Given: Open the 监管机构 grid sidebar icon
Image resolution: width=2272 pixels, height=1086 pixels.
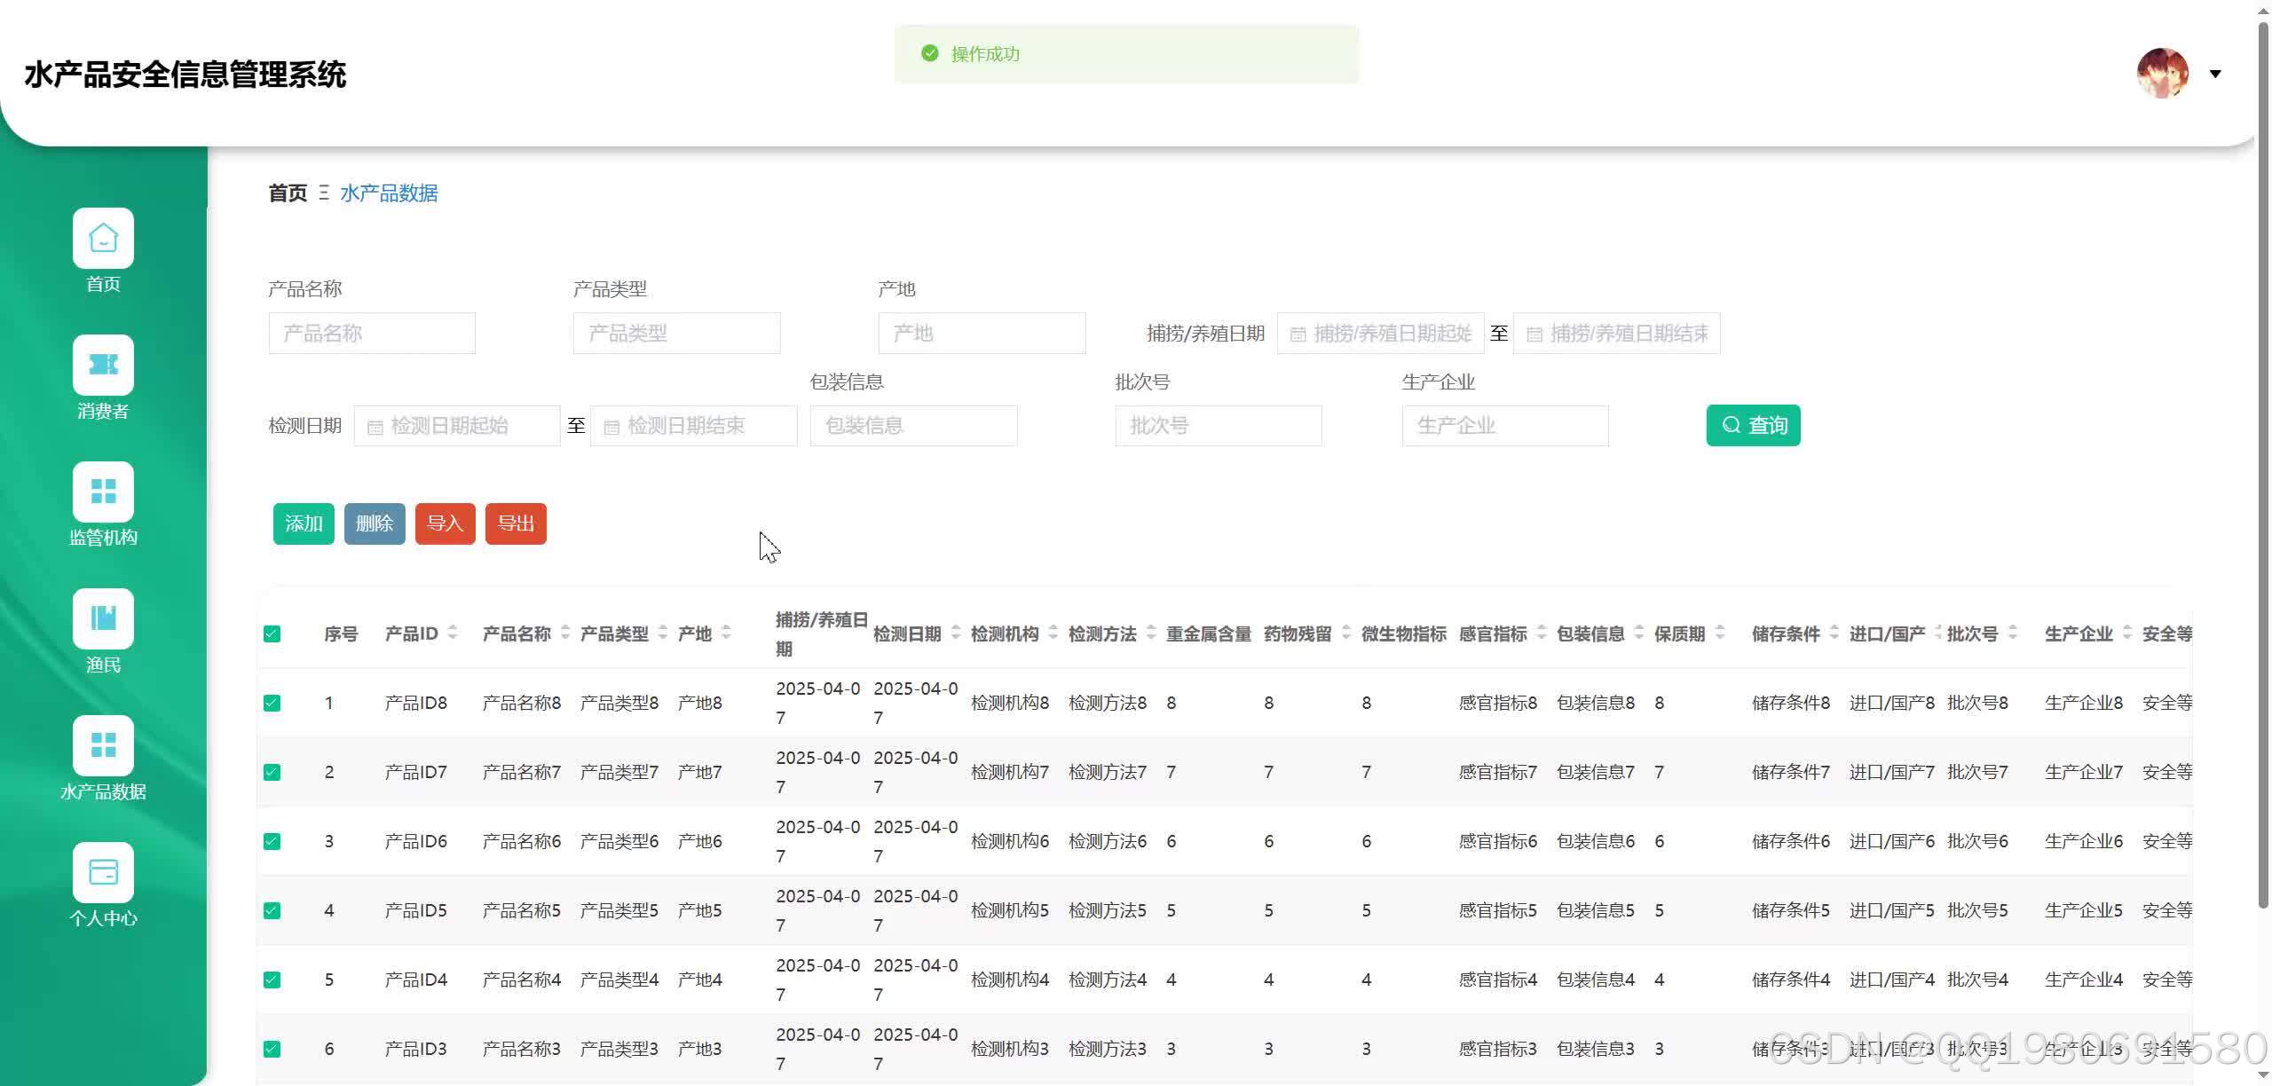Looking at the screenshot, I should pos(103,492).
